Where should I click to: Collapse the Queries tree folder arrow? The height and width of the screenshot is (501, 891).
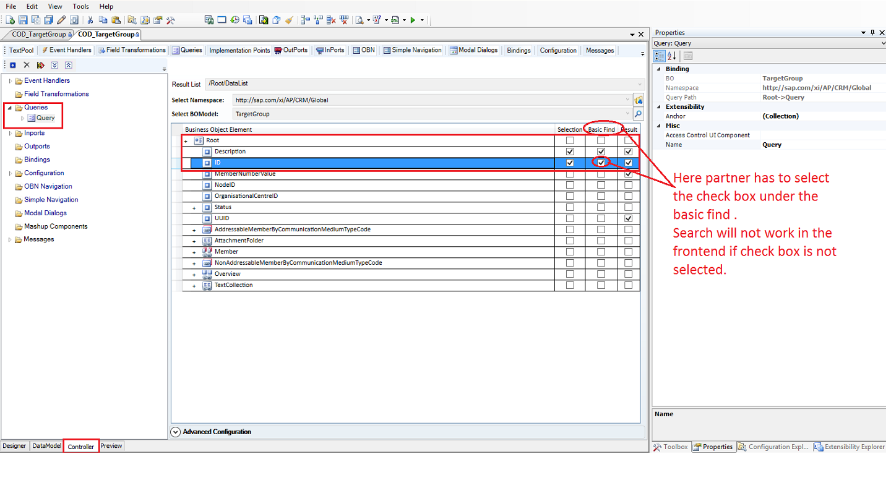(10, 108)
